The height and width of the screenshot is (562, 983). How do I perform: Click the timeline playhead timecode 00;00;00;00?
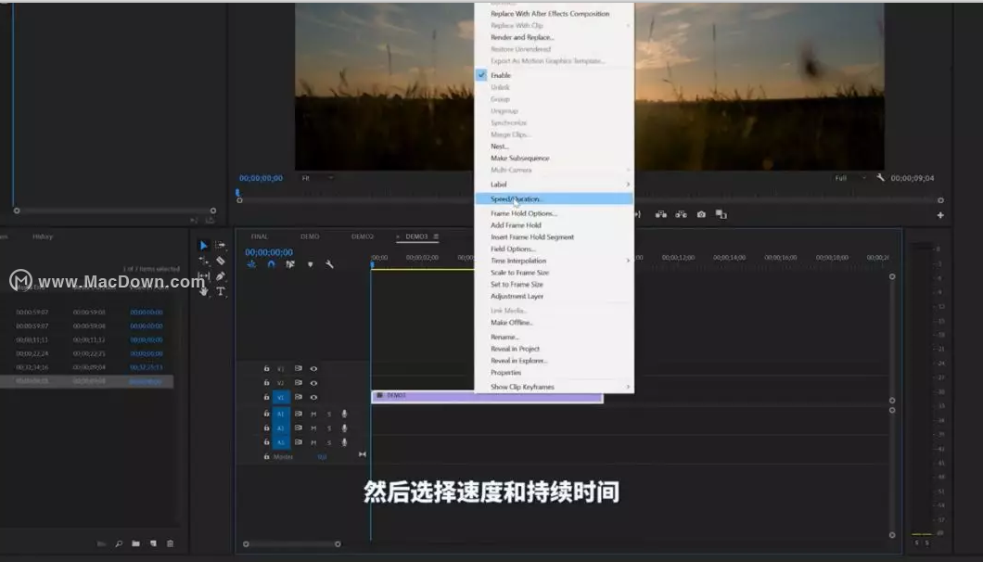tap(269, 252)
